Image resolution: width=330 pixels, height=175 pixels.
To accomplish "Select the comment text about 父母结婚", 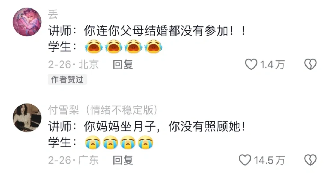I will (147, 31).
